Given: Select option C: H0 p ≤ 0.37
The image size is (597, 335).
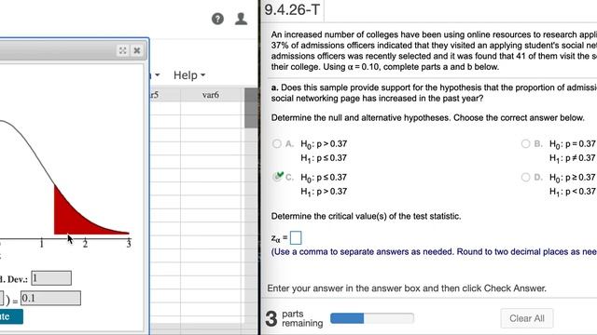Looking at the screenshot, I should point(277,177).
